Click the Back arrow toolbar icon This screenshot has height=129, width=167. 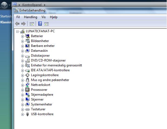17,24
